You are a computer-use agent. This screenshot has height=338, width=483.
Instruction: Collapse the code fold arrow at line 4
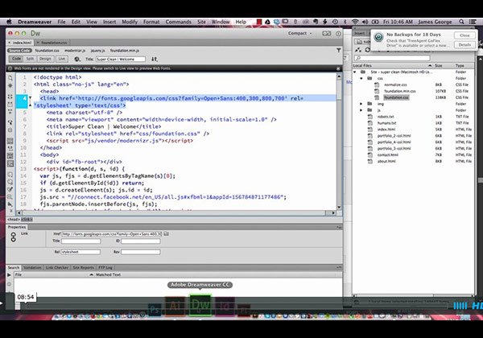coord(31,97)
